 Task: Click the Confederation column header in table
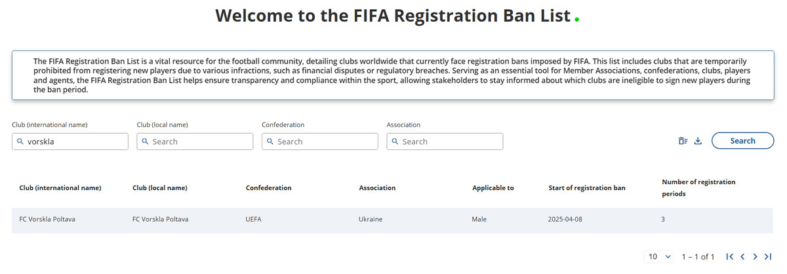(268, 188)
